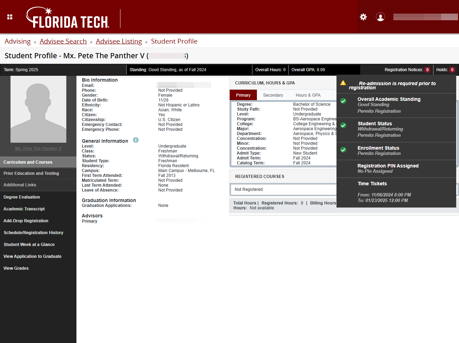Click the Additional Links heading
Viewport: 459px width, 343px height.
20,185
